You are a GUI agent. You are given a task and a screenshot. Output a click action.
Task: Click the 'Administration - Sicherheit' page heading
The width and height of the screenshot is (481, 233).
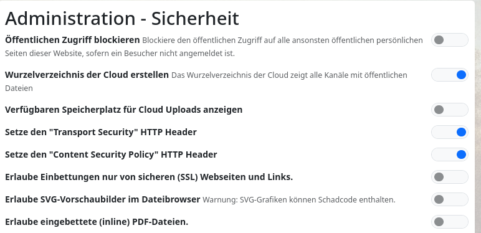point(121,18)
